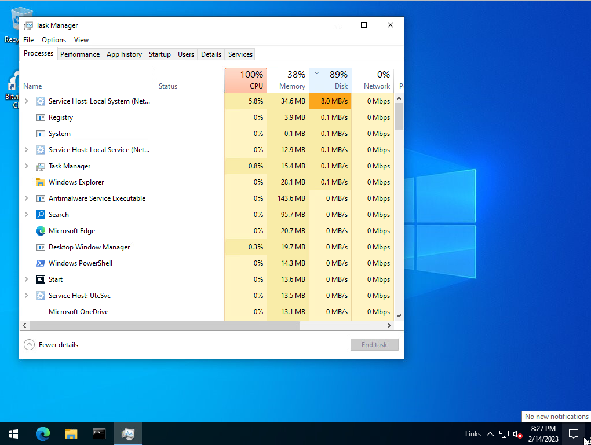Collapse to Fewer details view
Viewport: 591px width, 445px height.
point(51,345)
